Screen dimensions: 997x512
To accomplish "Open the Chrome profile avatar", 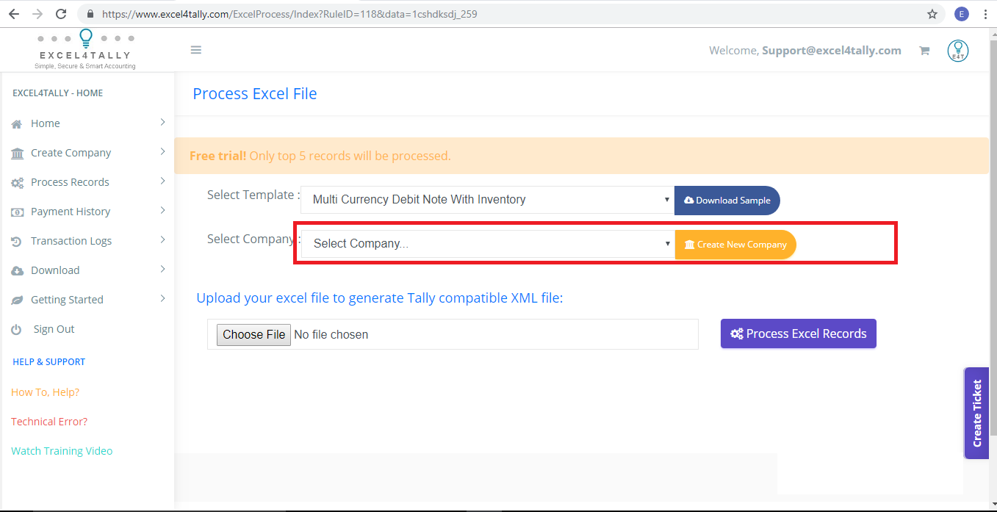I will tap(961, 14).
